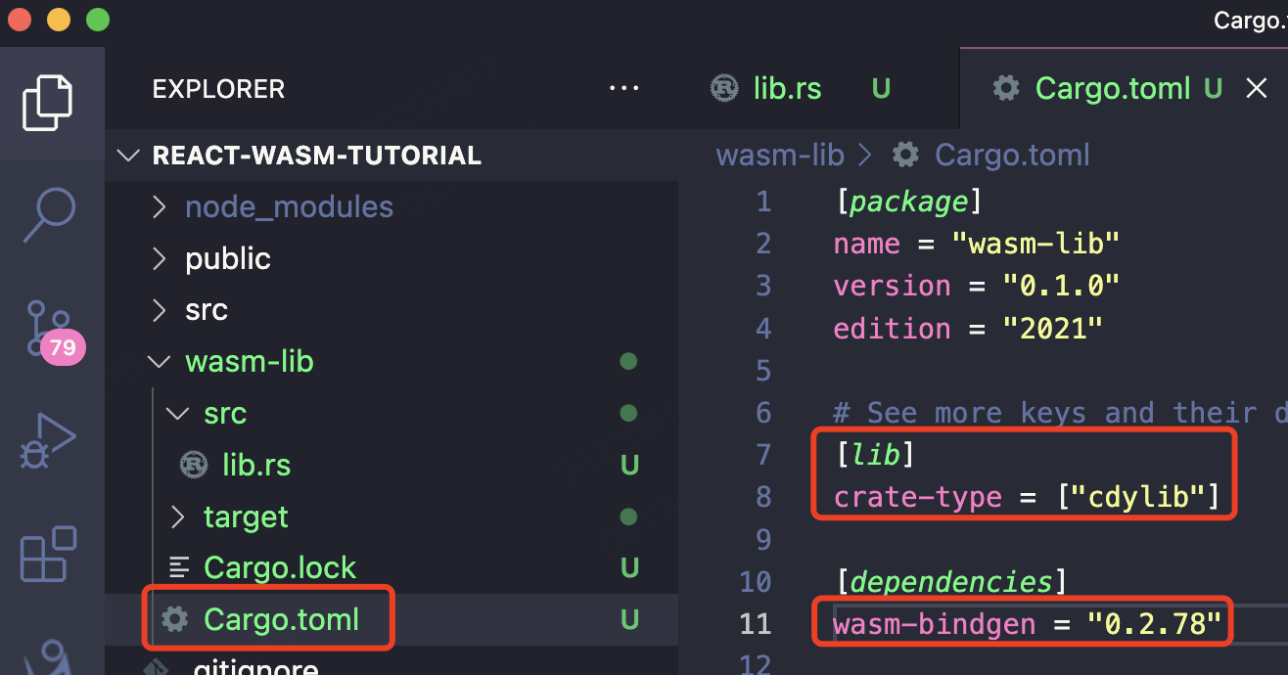Switch to the lib.rs editor tab
This screenshot has height=675, width=1288.
click(x=787, y=89)
